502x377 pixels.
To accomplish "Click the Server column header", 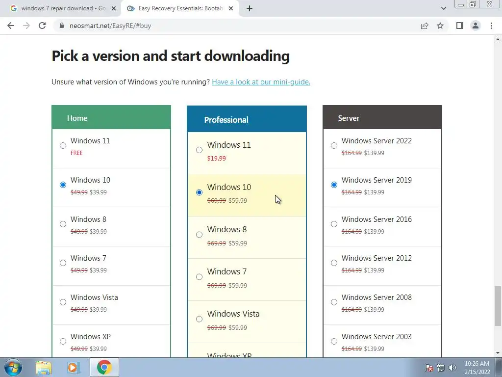I will [382, 117].
